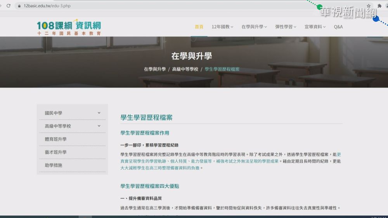Bookmark this page with the star icon
The image size is (388, 218).
click(x=369, y=6)
